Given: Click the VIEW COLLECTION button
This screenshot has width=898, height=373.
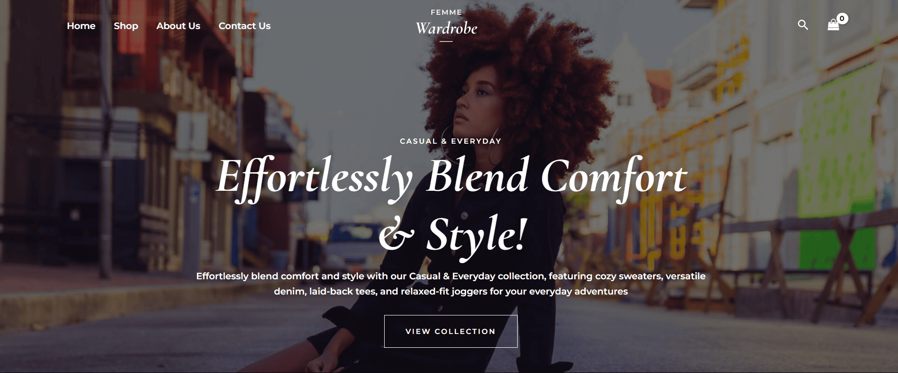Looking at the screenshot, I should (x=451, y=331).
